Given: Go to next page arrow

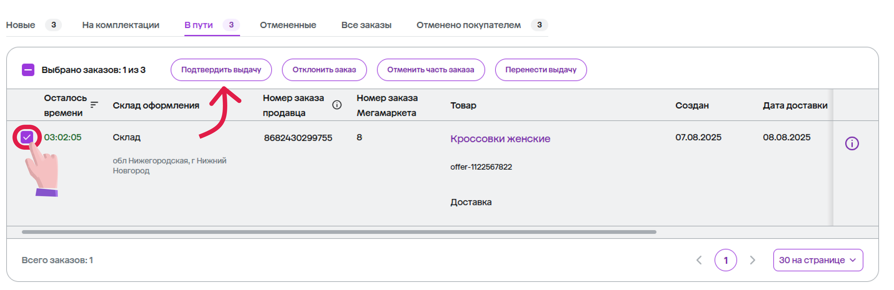Looking at the screenshot, I should pyautogui.click(x=752, y=260).
